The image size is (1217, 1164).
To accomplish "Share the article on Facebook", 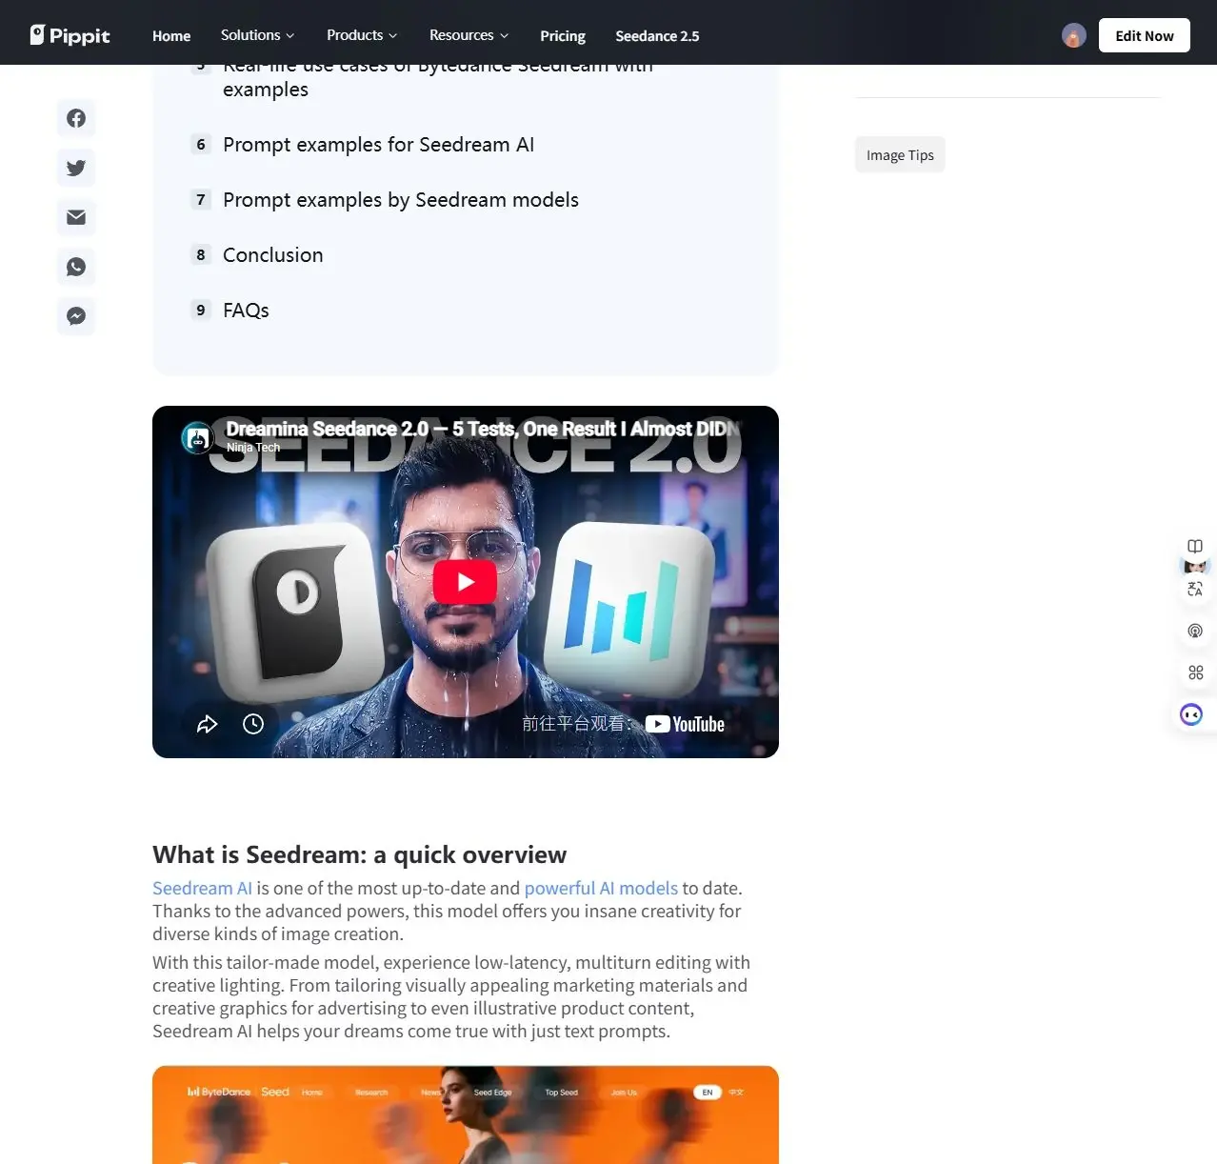I will pos(76,118).
